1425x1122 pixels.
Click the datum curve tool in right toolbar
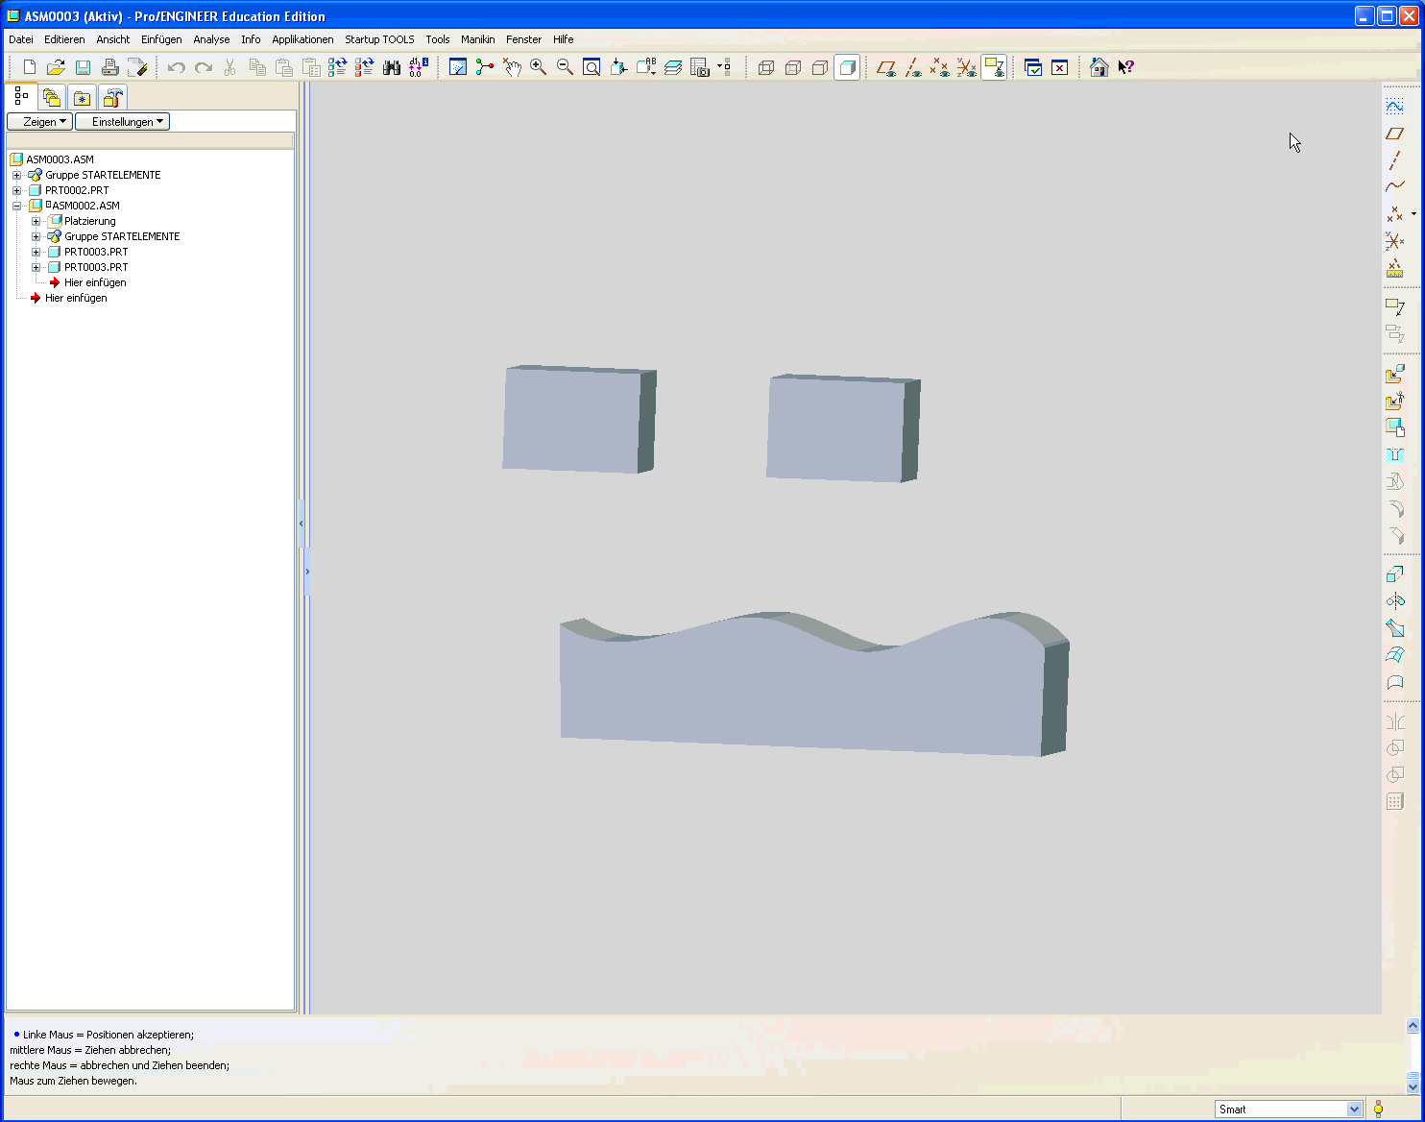point(1394,187)
